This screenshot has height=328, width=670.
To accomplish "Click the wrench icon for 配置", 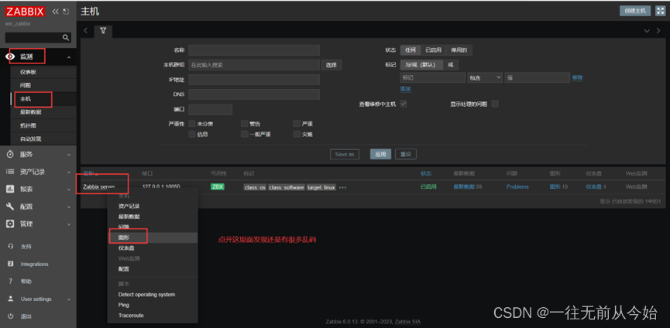I will click(10, 207).
